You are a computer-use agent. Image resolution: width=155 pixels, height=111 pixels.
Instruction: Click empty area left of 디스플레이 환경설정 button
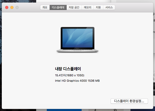tap(78, 101)
